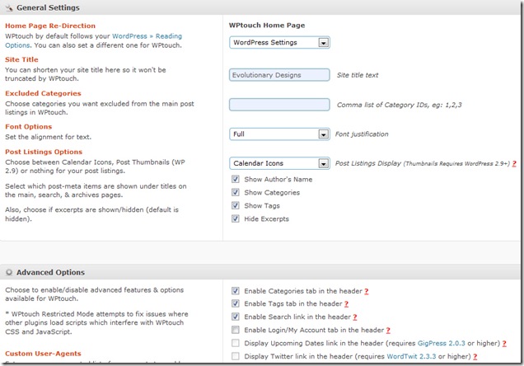Click the Site Title heading
This screenshot has height=366, width=524.
[x=21, y=59]
